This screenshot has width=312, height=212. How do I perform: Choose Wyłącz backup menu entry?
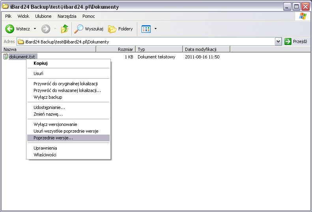69,97
